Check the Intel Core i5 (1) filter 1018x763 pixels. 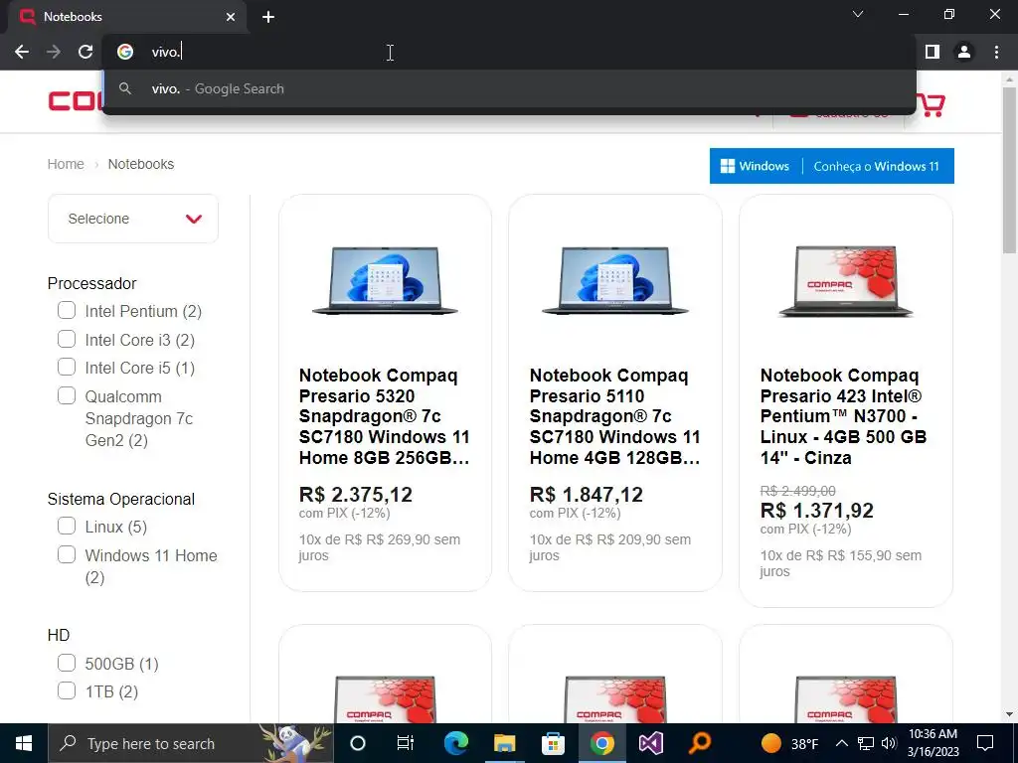[x=67, y=367]
